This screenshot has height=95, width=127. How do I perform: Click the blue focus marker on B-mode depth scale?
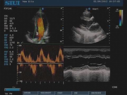tap(109, 26)
